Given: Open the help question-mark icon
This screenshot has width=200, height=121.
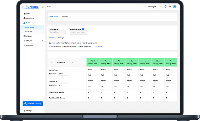Looking at the screenshot, I should (x=166, y=7).
